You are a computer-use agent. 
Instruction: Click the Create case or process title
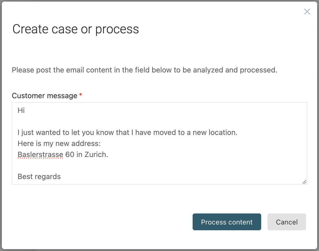pyautogui.click(x=76, y=29)
